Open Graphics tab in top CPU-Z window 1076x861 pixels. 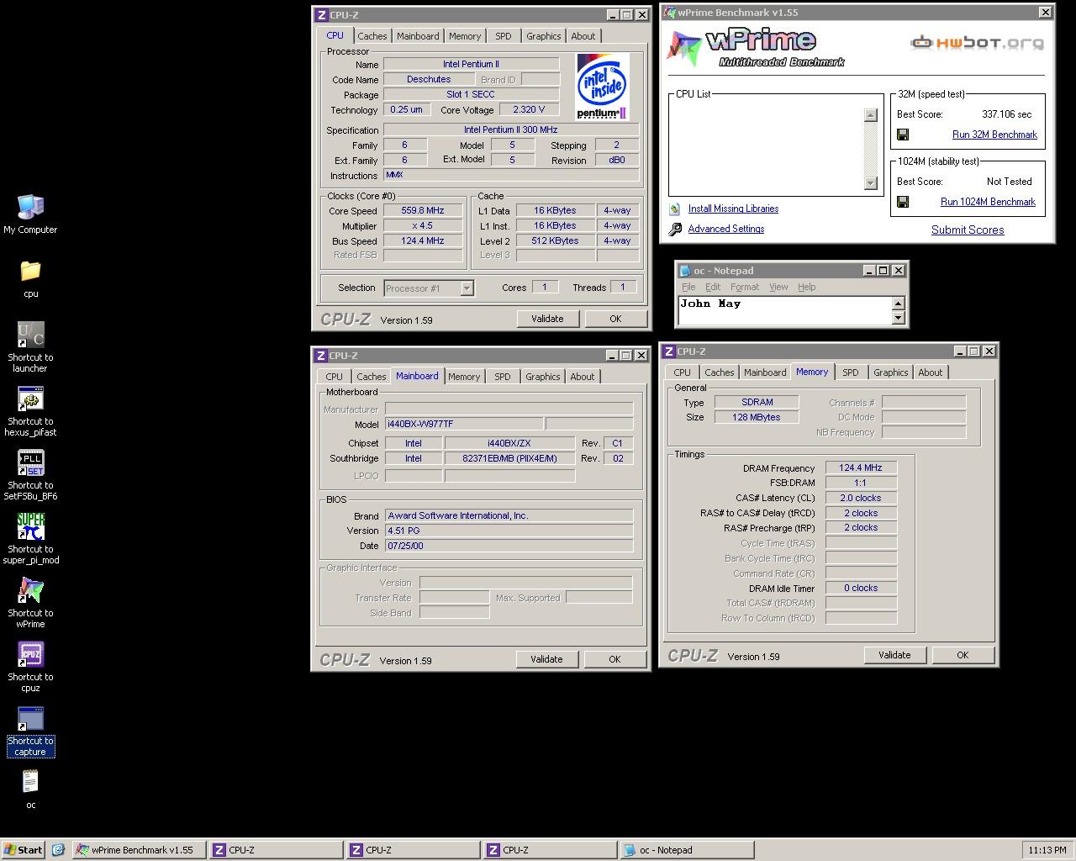[x=544, y=36]
